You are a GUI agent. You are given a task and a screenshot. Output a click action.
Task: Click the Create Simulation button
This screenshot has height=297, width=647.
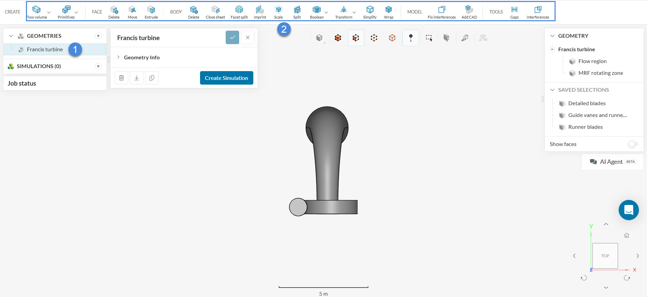(x=226, y=78)
